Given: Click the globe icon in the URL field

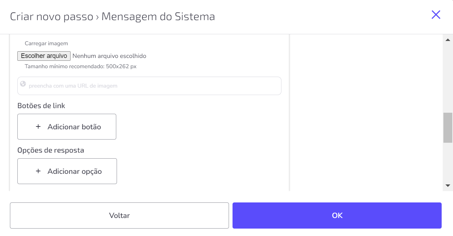Looking at the screenshot, I should coord(23,84).
